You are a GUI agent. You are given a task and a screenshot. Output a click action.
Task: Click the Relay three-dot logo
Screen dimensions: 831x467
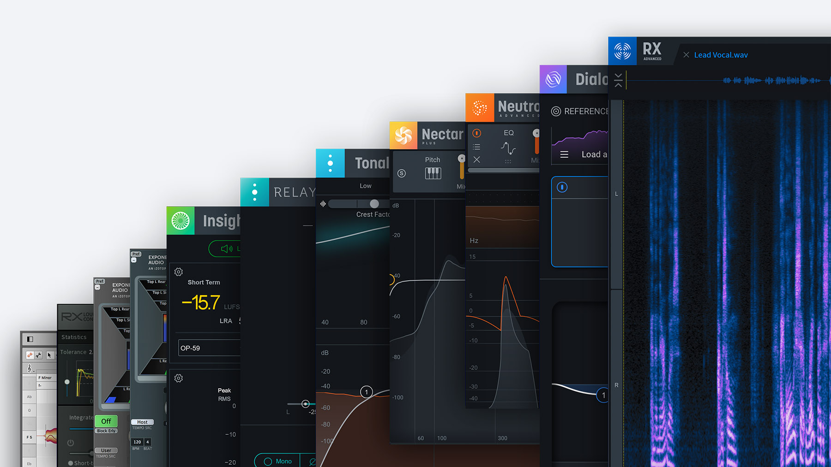click(x=254, y=192)
